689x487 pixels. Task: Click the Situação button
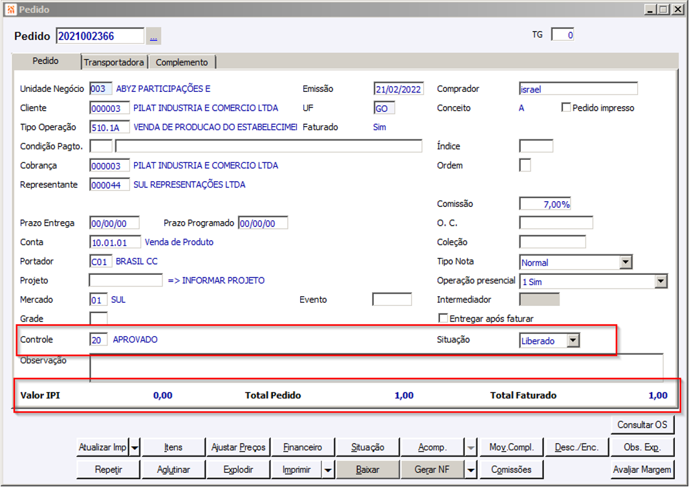pyautogui.click(x=367, y=448)
